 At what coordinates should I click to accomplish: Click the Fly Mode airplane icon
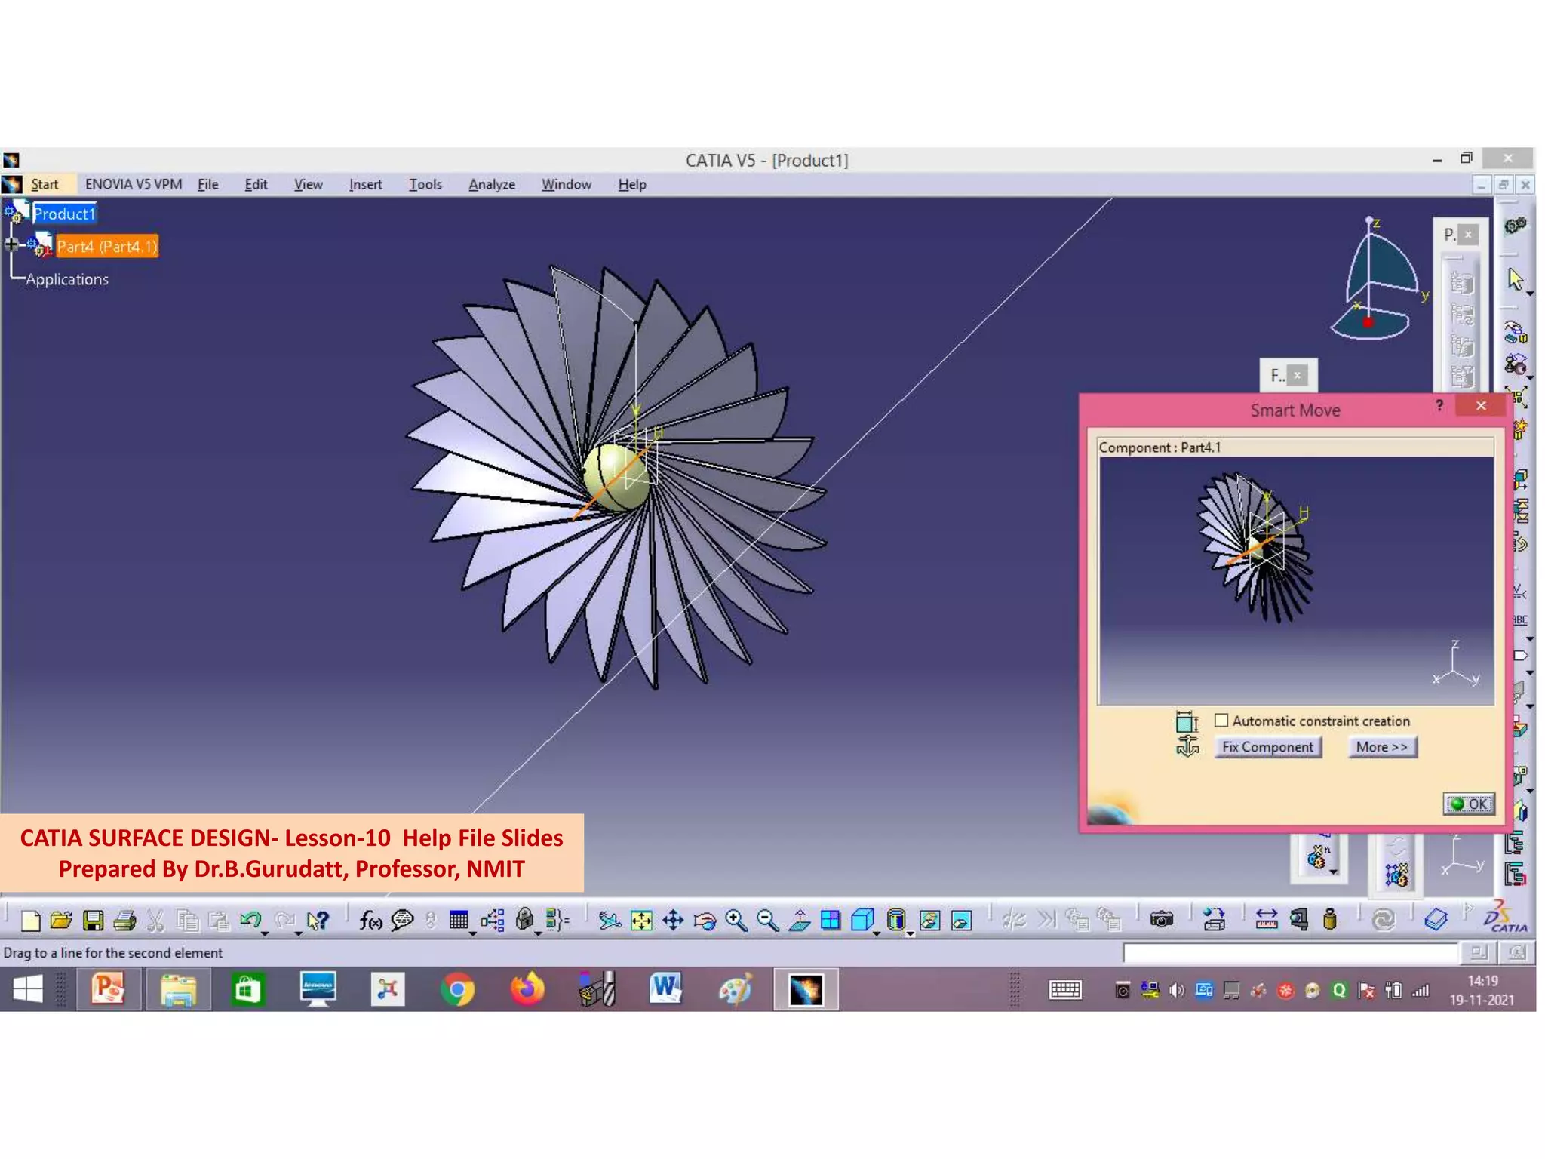click(610, 920)
